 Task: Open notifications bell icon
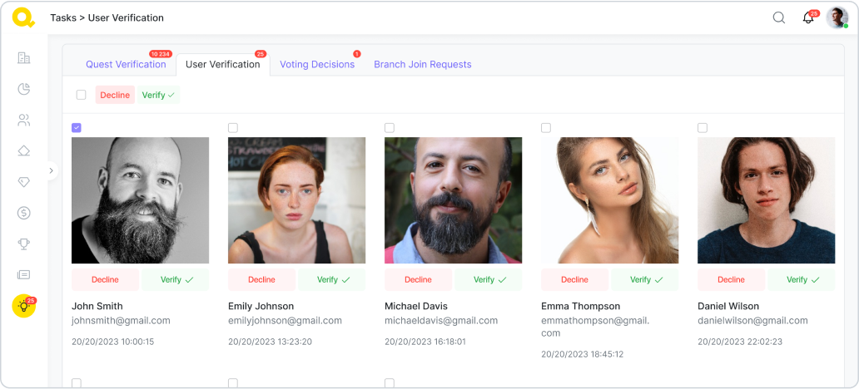coord(807,18)
